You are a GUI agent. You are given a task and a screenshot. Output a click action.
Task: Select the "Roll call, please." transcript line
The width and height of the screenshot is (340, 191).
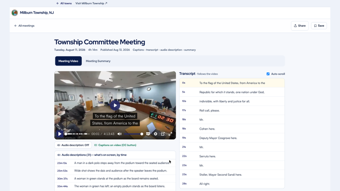(x=232, y=111)
